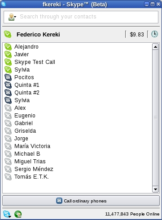Image resolution: width=162 pixels, height=220 pixels.
Task: Click the contact list scrollbar thumb
Action: click(x=155, y=118)
